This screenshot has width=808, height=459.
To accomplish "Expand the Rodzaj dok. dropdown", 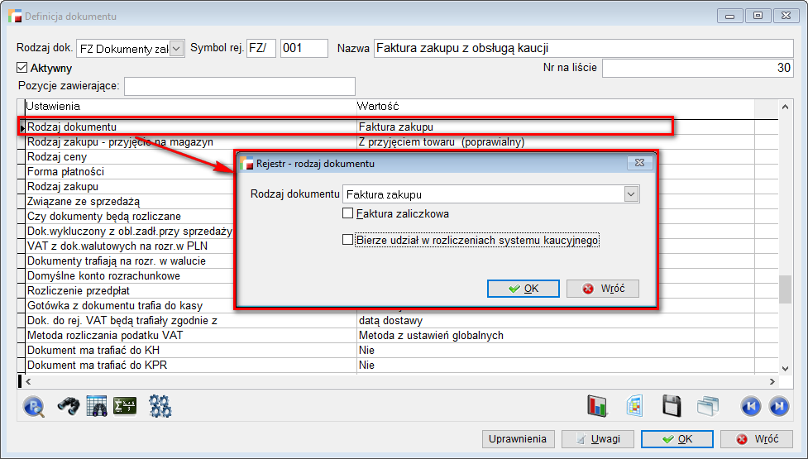I will (x=176, y=49).
